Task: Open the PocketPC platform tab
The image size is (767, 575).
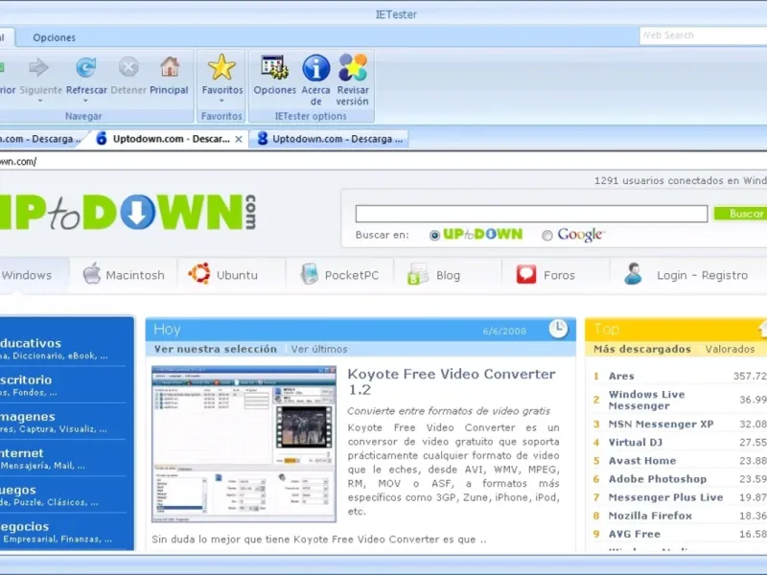Action: click(340, 275)
